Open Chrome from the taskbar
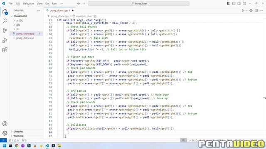This screenshot has height=149, width=266. coord(17,146)
